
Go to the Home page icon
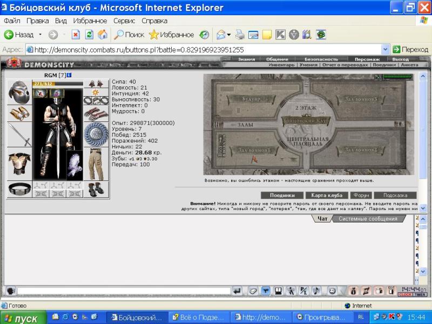(103, 35)
